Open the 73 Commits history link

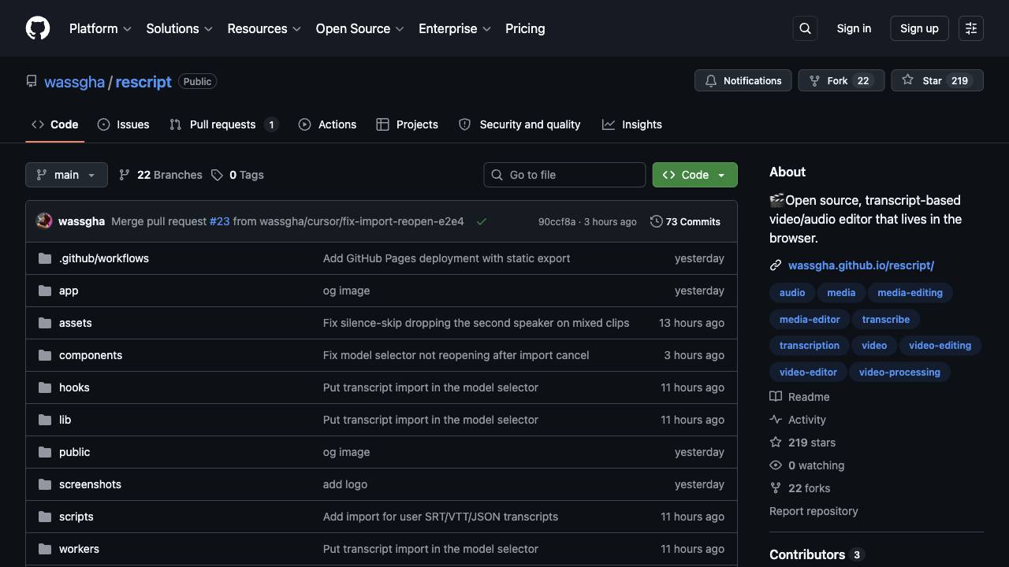(x=685, y=221)
